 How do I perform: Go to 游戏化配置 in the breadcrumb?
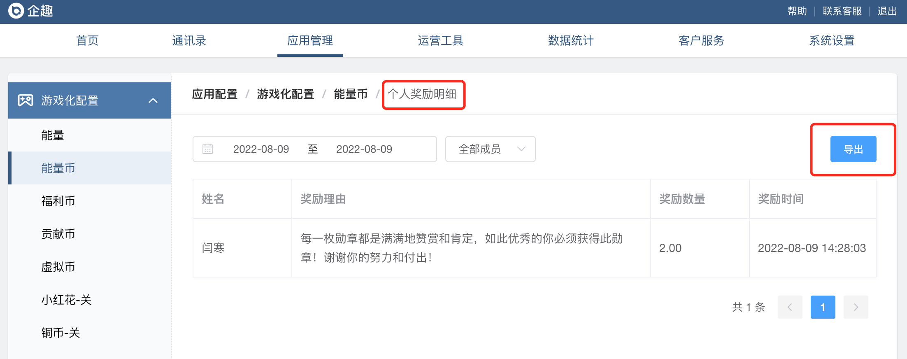point(285,94)
